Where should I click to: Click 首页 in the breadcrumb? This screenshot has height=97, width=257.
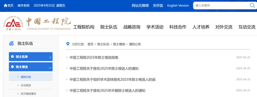(x=90, y=44)
